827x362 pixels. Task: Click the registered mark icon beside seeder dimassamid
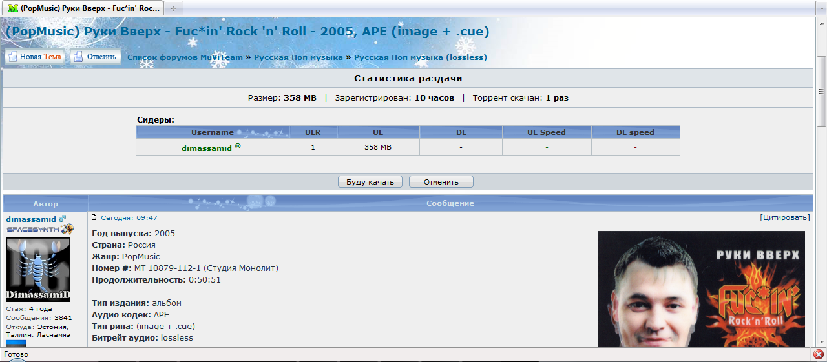coord(238,146)
